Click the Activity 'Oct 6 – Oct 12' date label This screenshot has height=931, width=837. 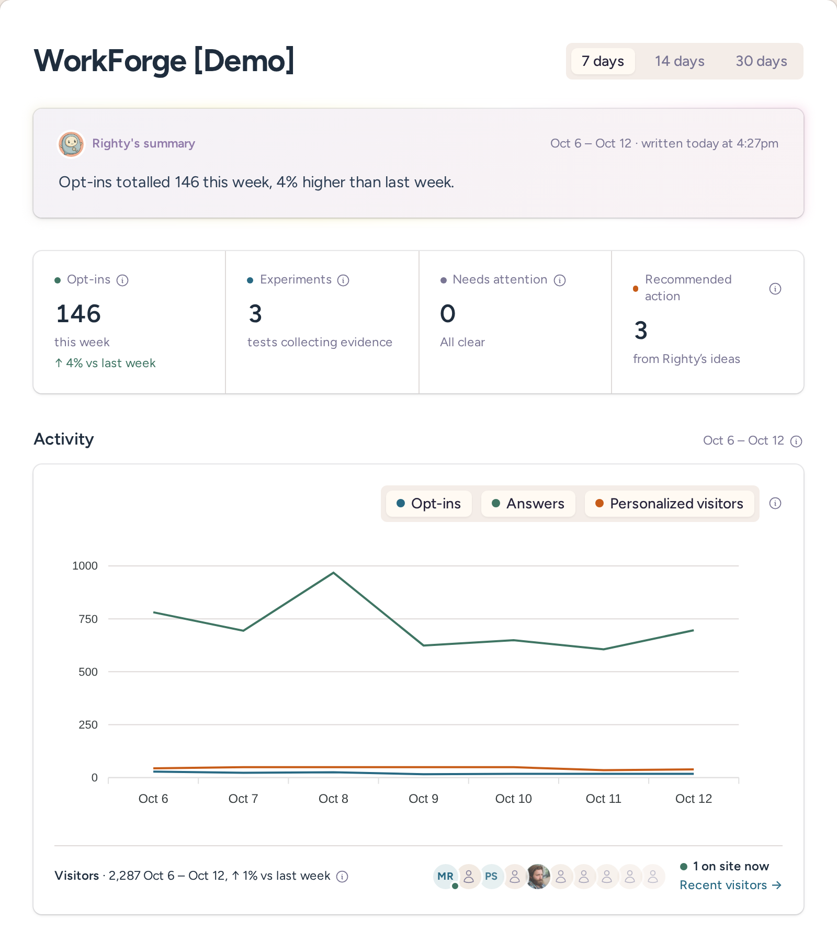coord(743,440)
